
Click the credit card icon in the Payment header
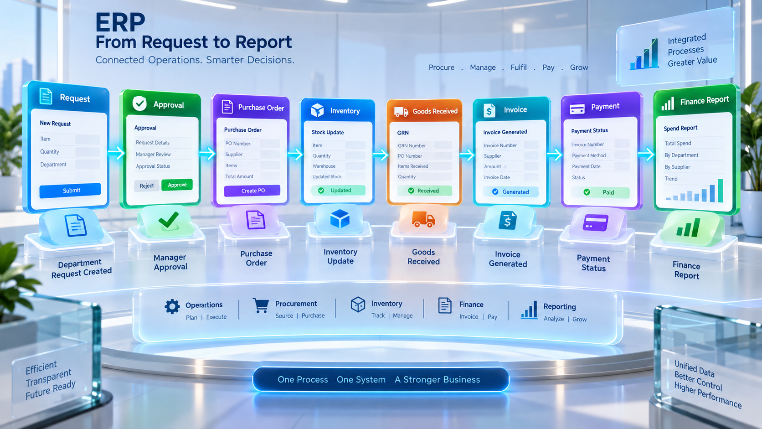pos(577,109)
